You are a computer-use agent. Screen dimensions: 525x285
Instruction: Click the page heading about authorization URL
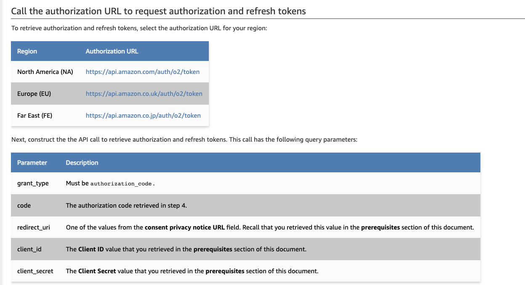pos(158,11)
